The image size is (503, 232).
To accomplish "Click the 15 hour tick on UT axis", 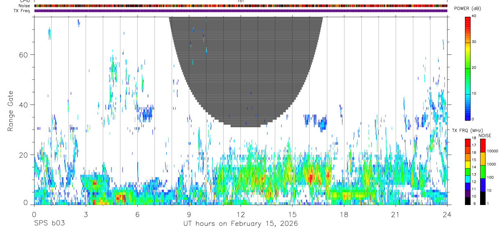I will coord(292,214).
